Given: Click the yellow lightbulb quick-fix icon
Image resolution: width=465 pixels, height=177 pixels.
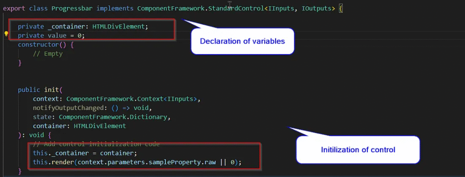Looking at the screenshot, I should pos(6,34).
